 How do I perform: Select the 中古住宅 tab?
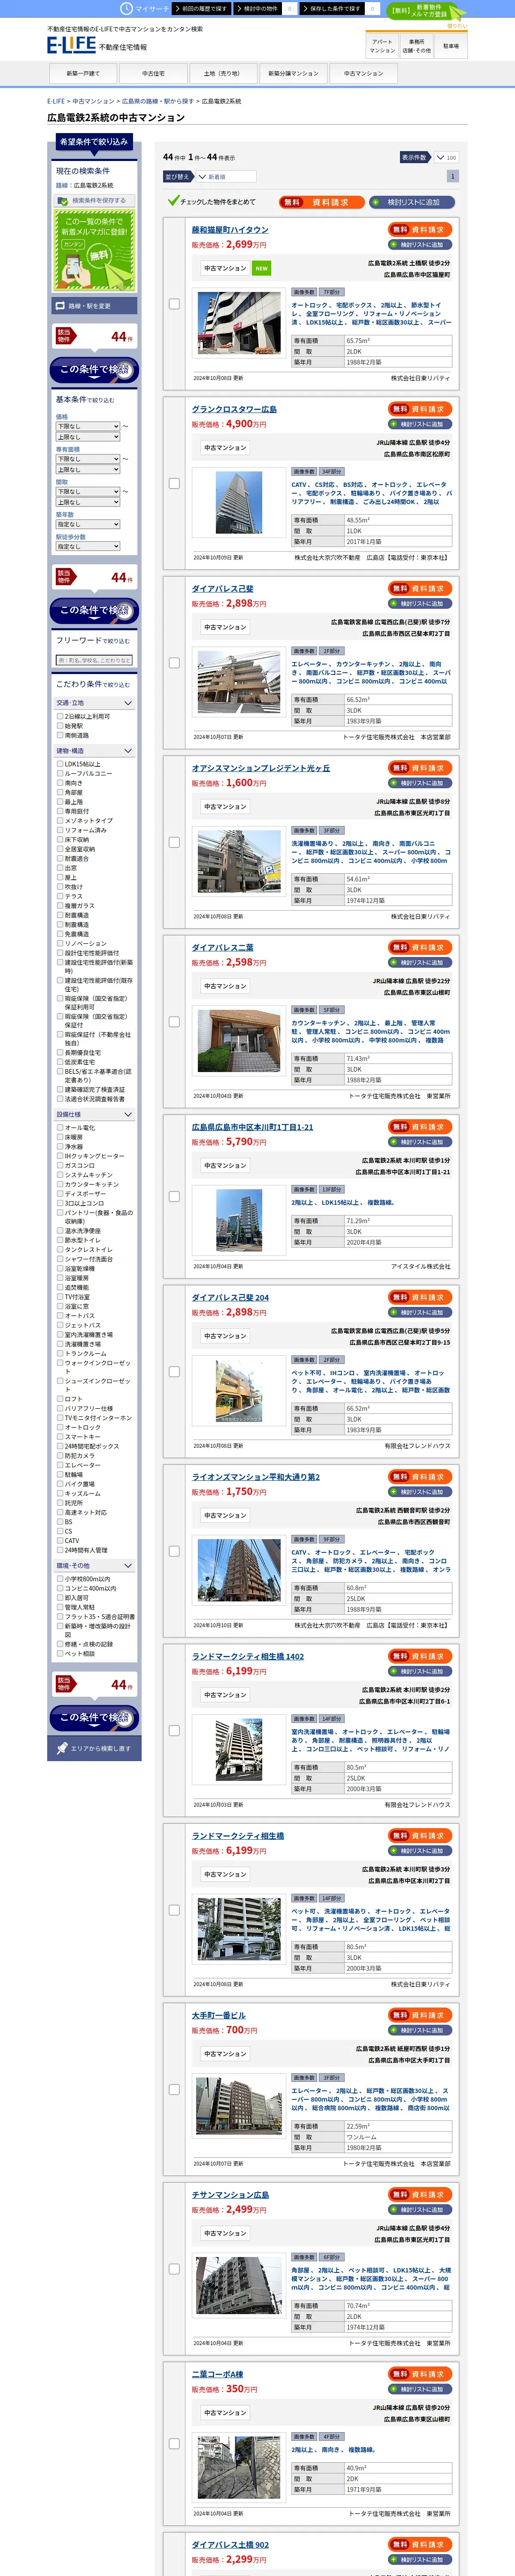click(153, 73)
